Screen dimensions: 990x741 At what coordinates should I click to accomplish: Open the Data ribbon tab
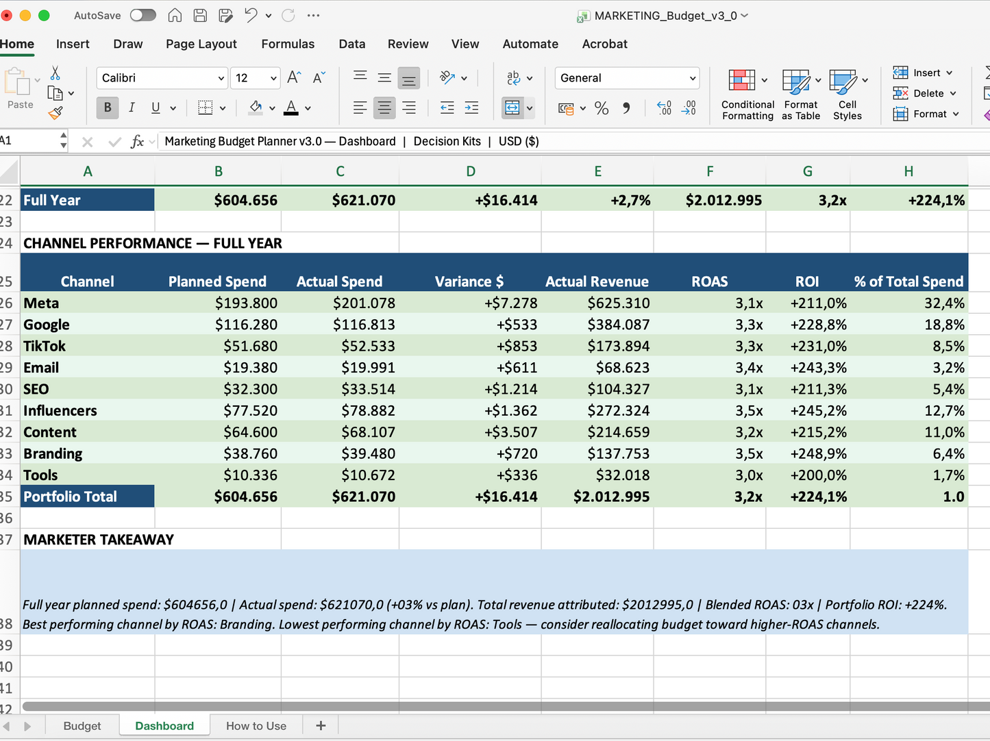coord(352,44)
